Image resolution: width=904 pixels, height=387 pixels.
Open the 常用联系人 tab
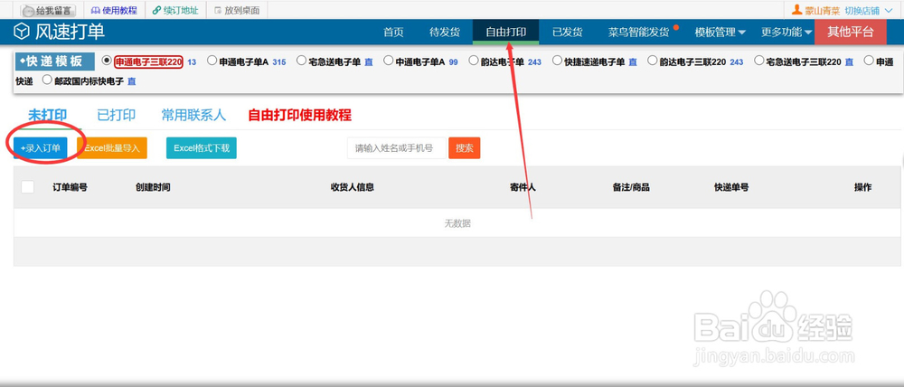(193, 116)
